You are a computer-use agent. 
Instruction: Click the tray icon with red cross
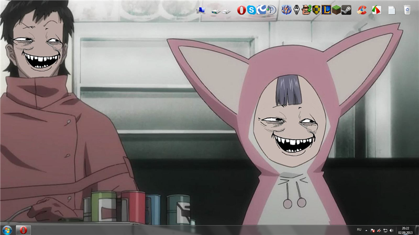pyautogui.click(x=379, y=230)
